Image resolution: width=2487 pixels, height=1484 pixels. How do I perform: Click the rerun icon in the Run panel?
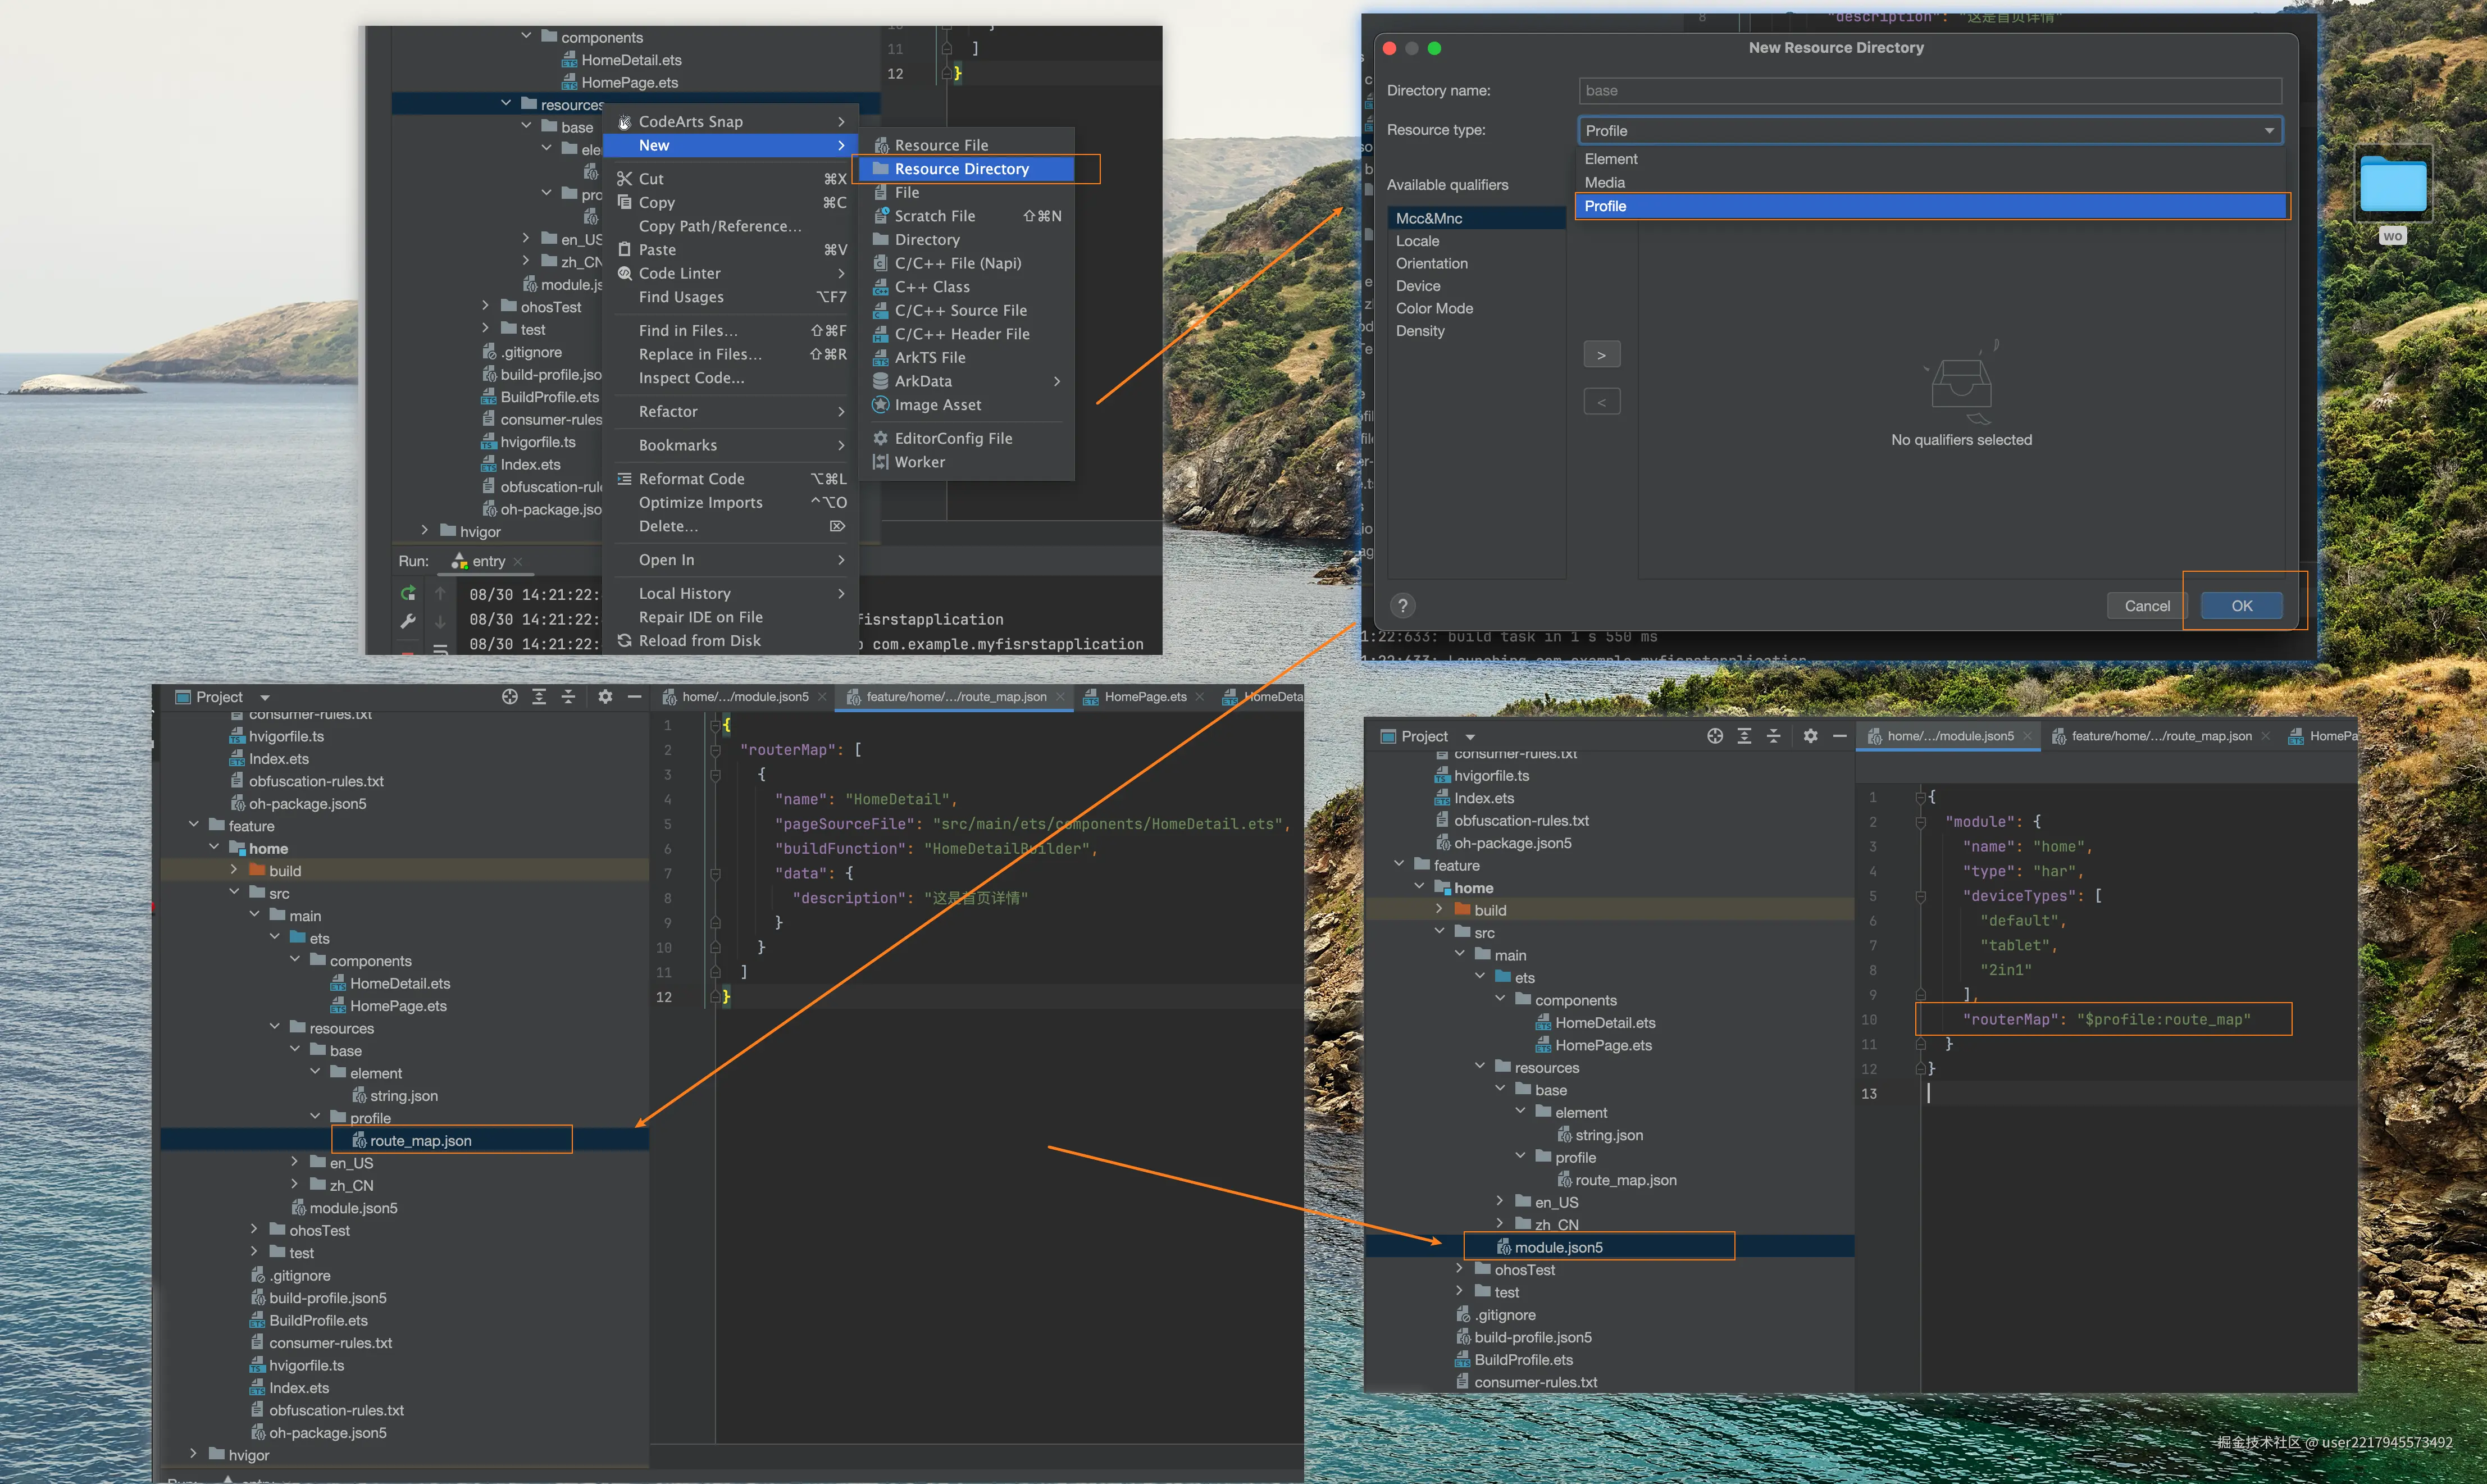(408, 594)
